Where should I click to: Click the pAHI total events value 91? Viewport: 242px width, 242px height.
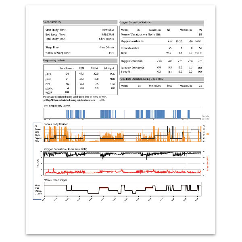(67, 79)
